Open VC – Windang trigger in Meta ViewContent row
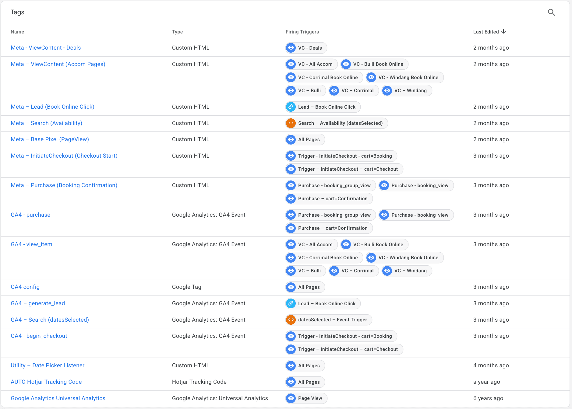Screen dimensions: 572x409 click(x=407, y=90)
